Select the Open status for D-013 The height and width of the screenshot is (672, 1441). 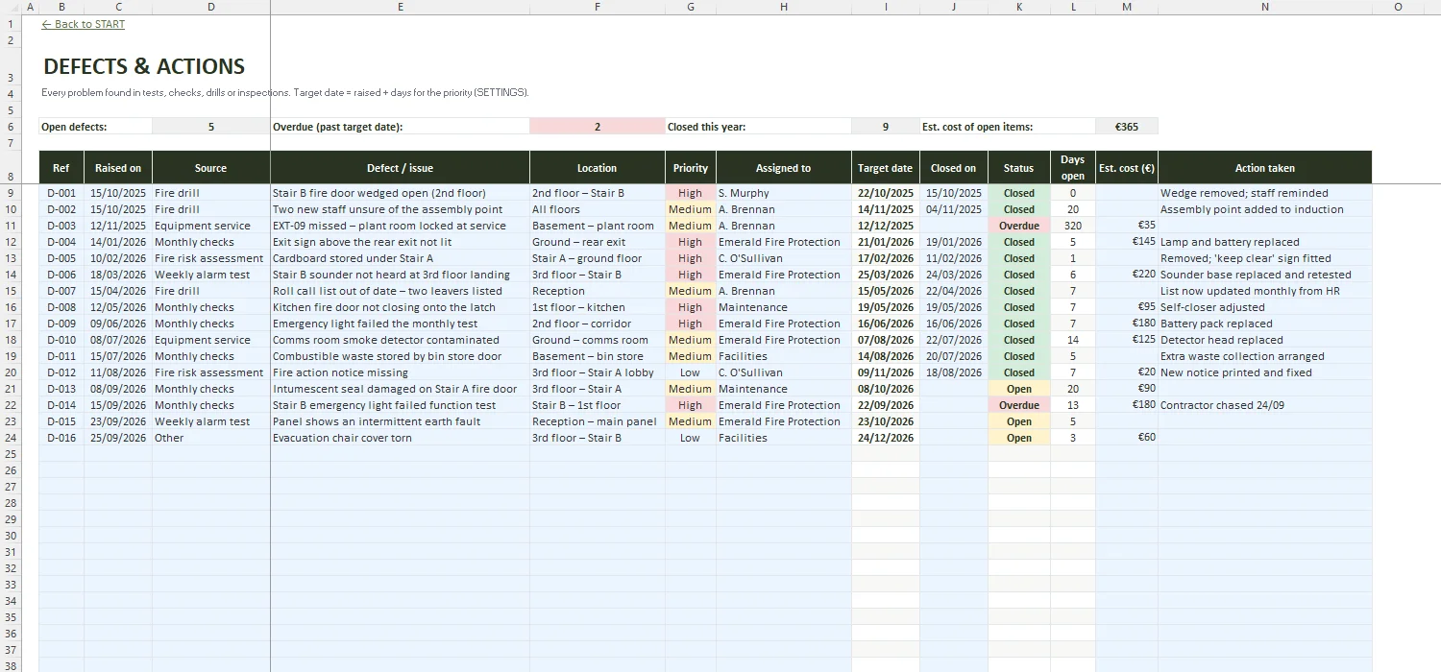1019,389
